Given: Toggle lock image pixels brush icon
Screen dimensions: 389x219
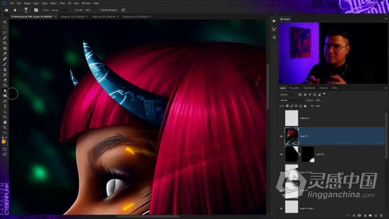Looking at the screenshot, I should click(292, 106).
